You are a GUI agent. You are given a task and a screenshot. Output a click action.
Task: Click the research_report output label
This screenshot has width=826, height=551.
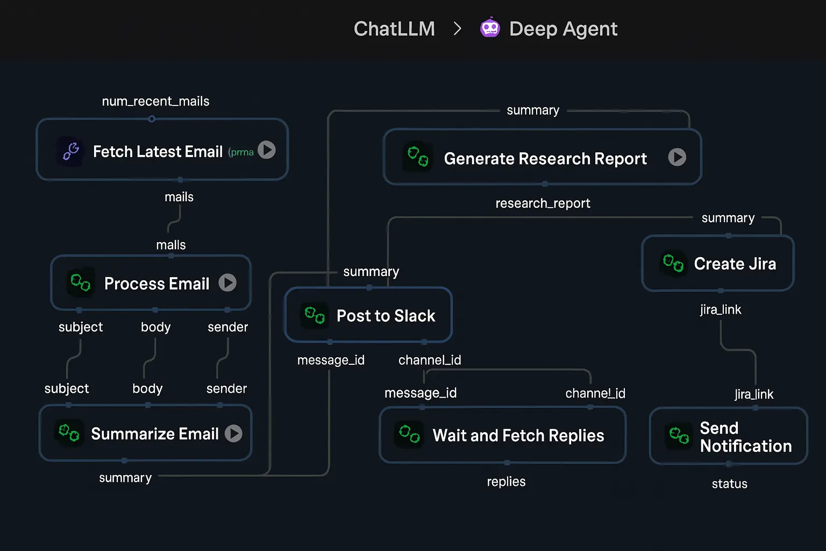(543, 203)
